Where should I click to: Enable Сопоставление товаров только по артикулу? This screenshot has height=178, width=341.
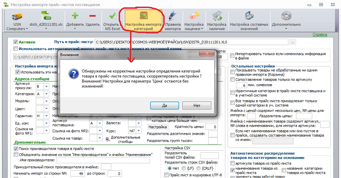232,79
